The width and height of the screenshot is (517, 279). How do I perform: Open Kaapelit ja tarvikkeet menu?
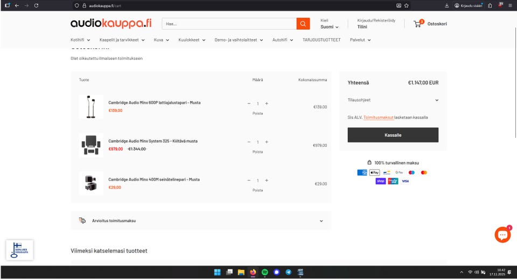(122, 40)
